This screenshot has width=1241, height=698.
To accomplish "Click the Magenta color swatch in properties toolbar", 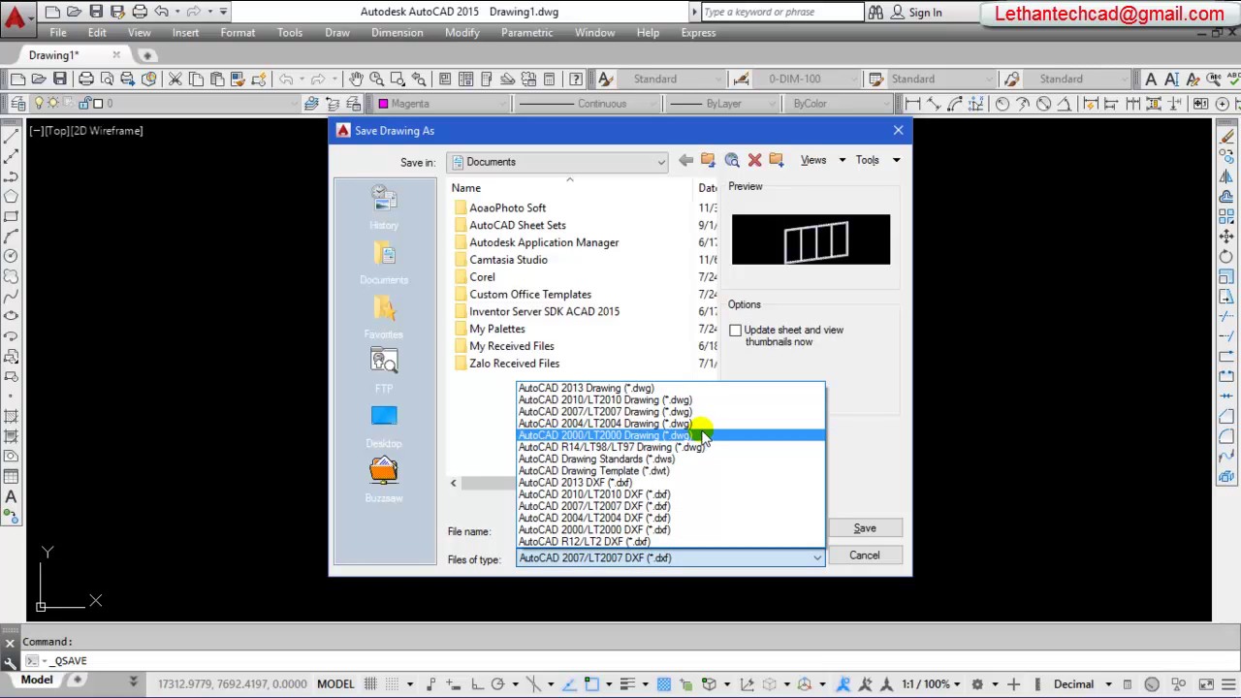I will coord(384,104).
